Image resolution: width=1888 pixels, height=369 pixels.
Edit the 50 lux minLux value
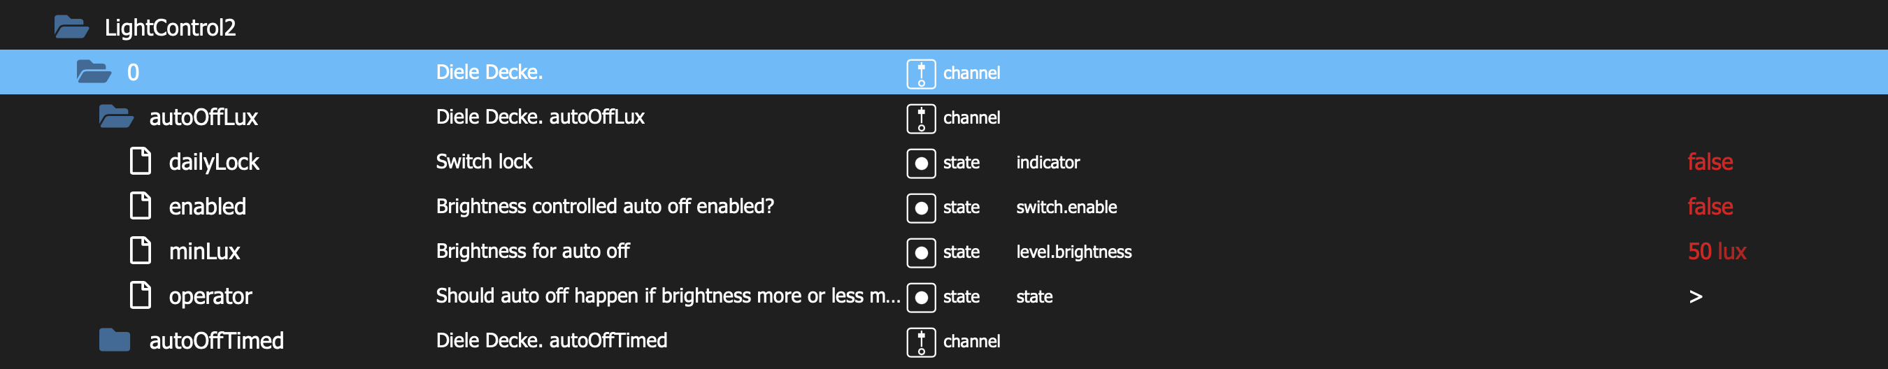(1717, 251)
